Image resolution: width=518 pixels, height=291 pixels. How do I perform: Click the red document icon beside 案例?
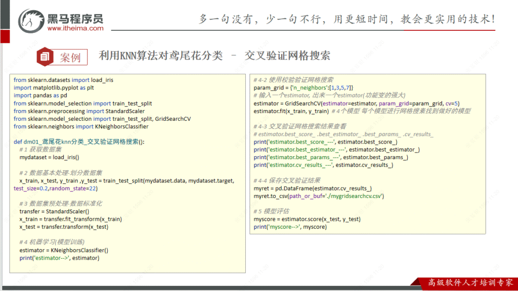pos(46,57)
